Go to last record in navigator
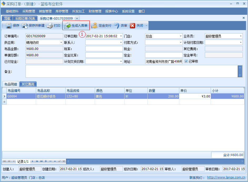This screenshot has width=248, height=182. point(41,161)
